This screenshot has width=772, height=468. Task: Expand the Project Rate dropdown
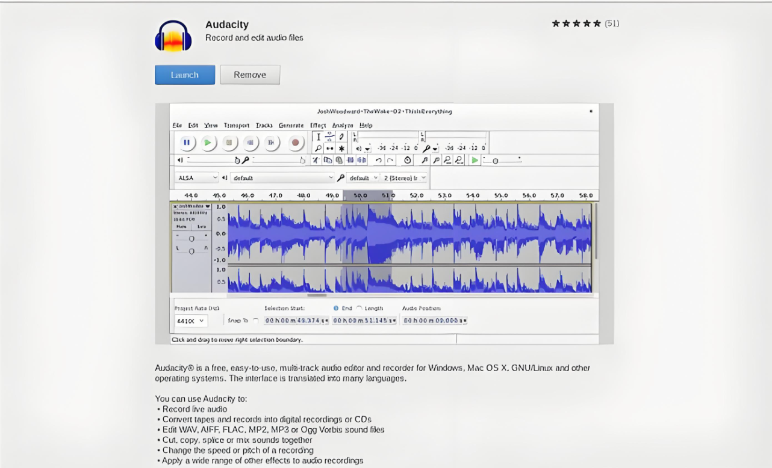(191, 321)
